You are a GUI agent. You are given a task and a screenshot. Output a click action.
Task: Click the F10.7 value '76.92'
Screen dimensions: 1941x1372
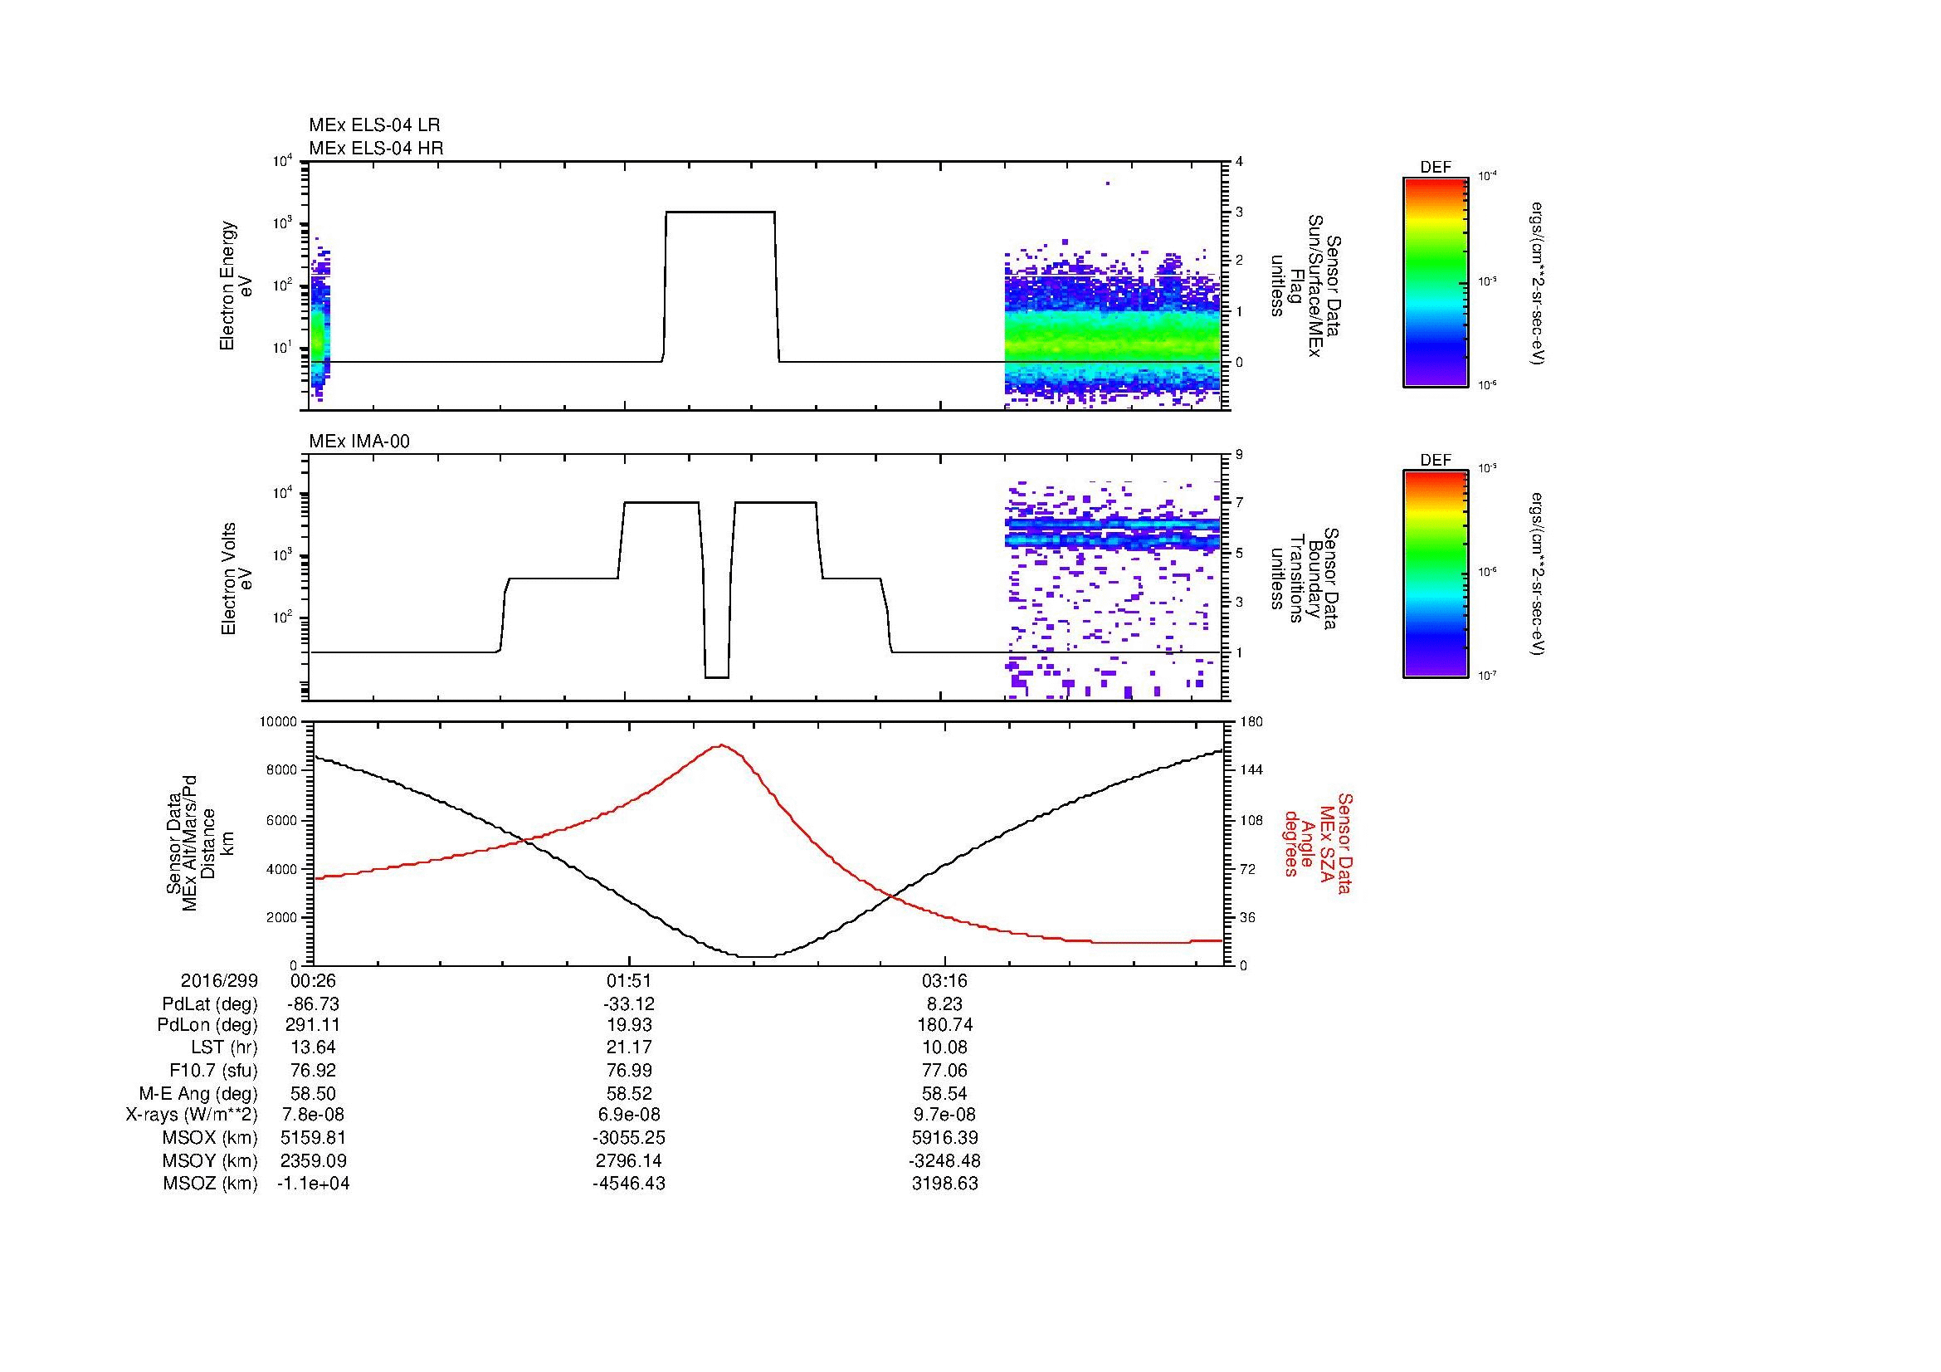click(313, 1070)
